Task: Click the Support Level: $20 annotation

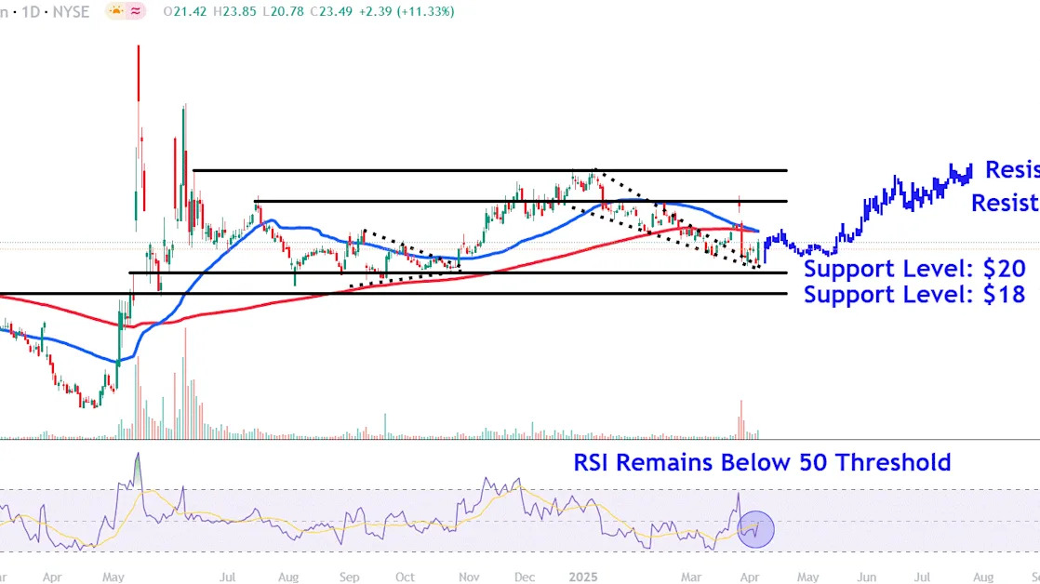Action: pyautogui.click(x=914, y=269)
